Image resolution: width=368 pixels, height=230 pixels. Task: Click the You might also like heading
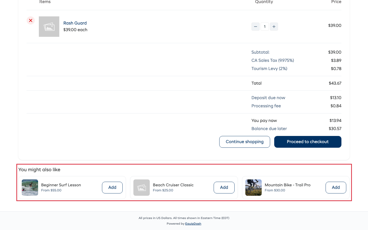(39, 170)
